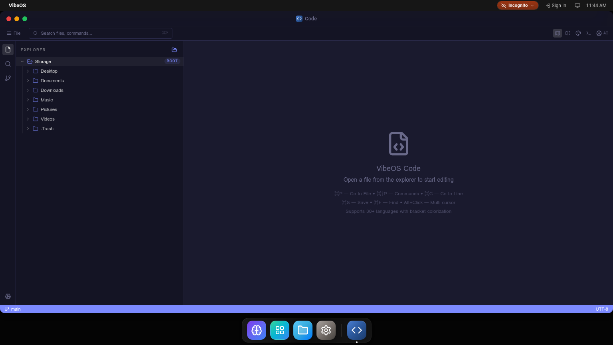
Task: Open the brain AI app in the dock
Action: click(x=257, y=330)
